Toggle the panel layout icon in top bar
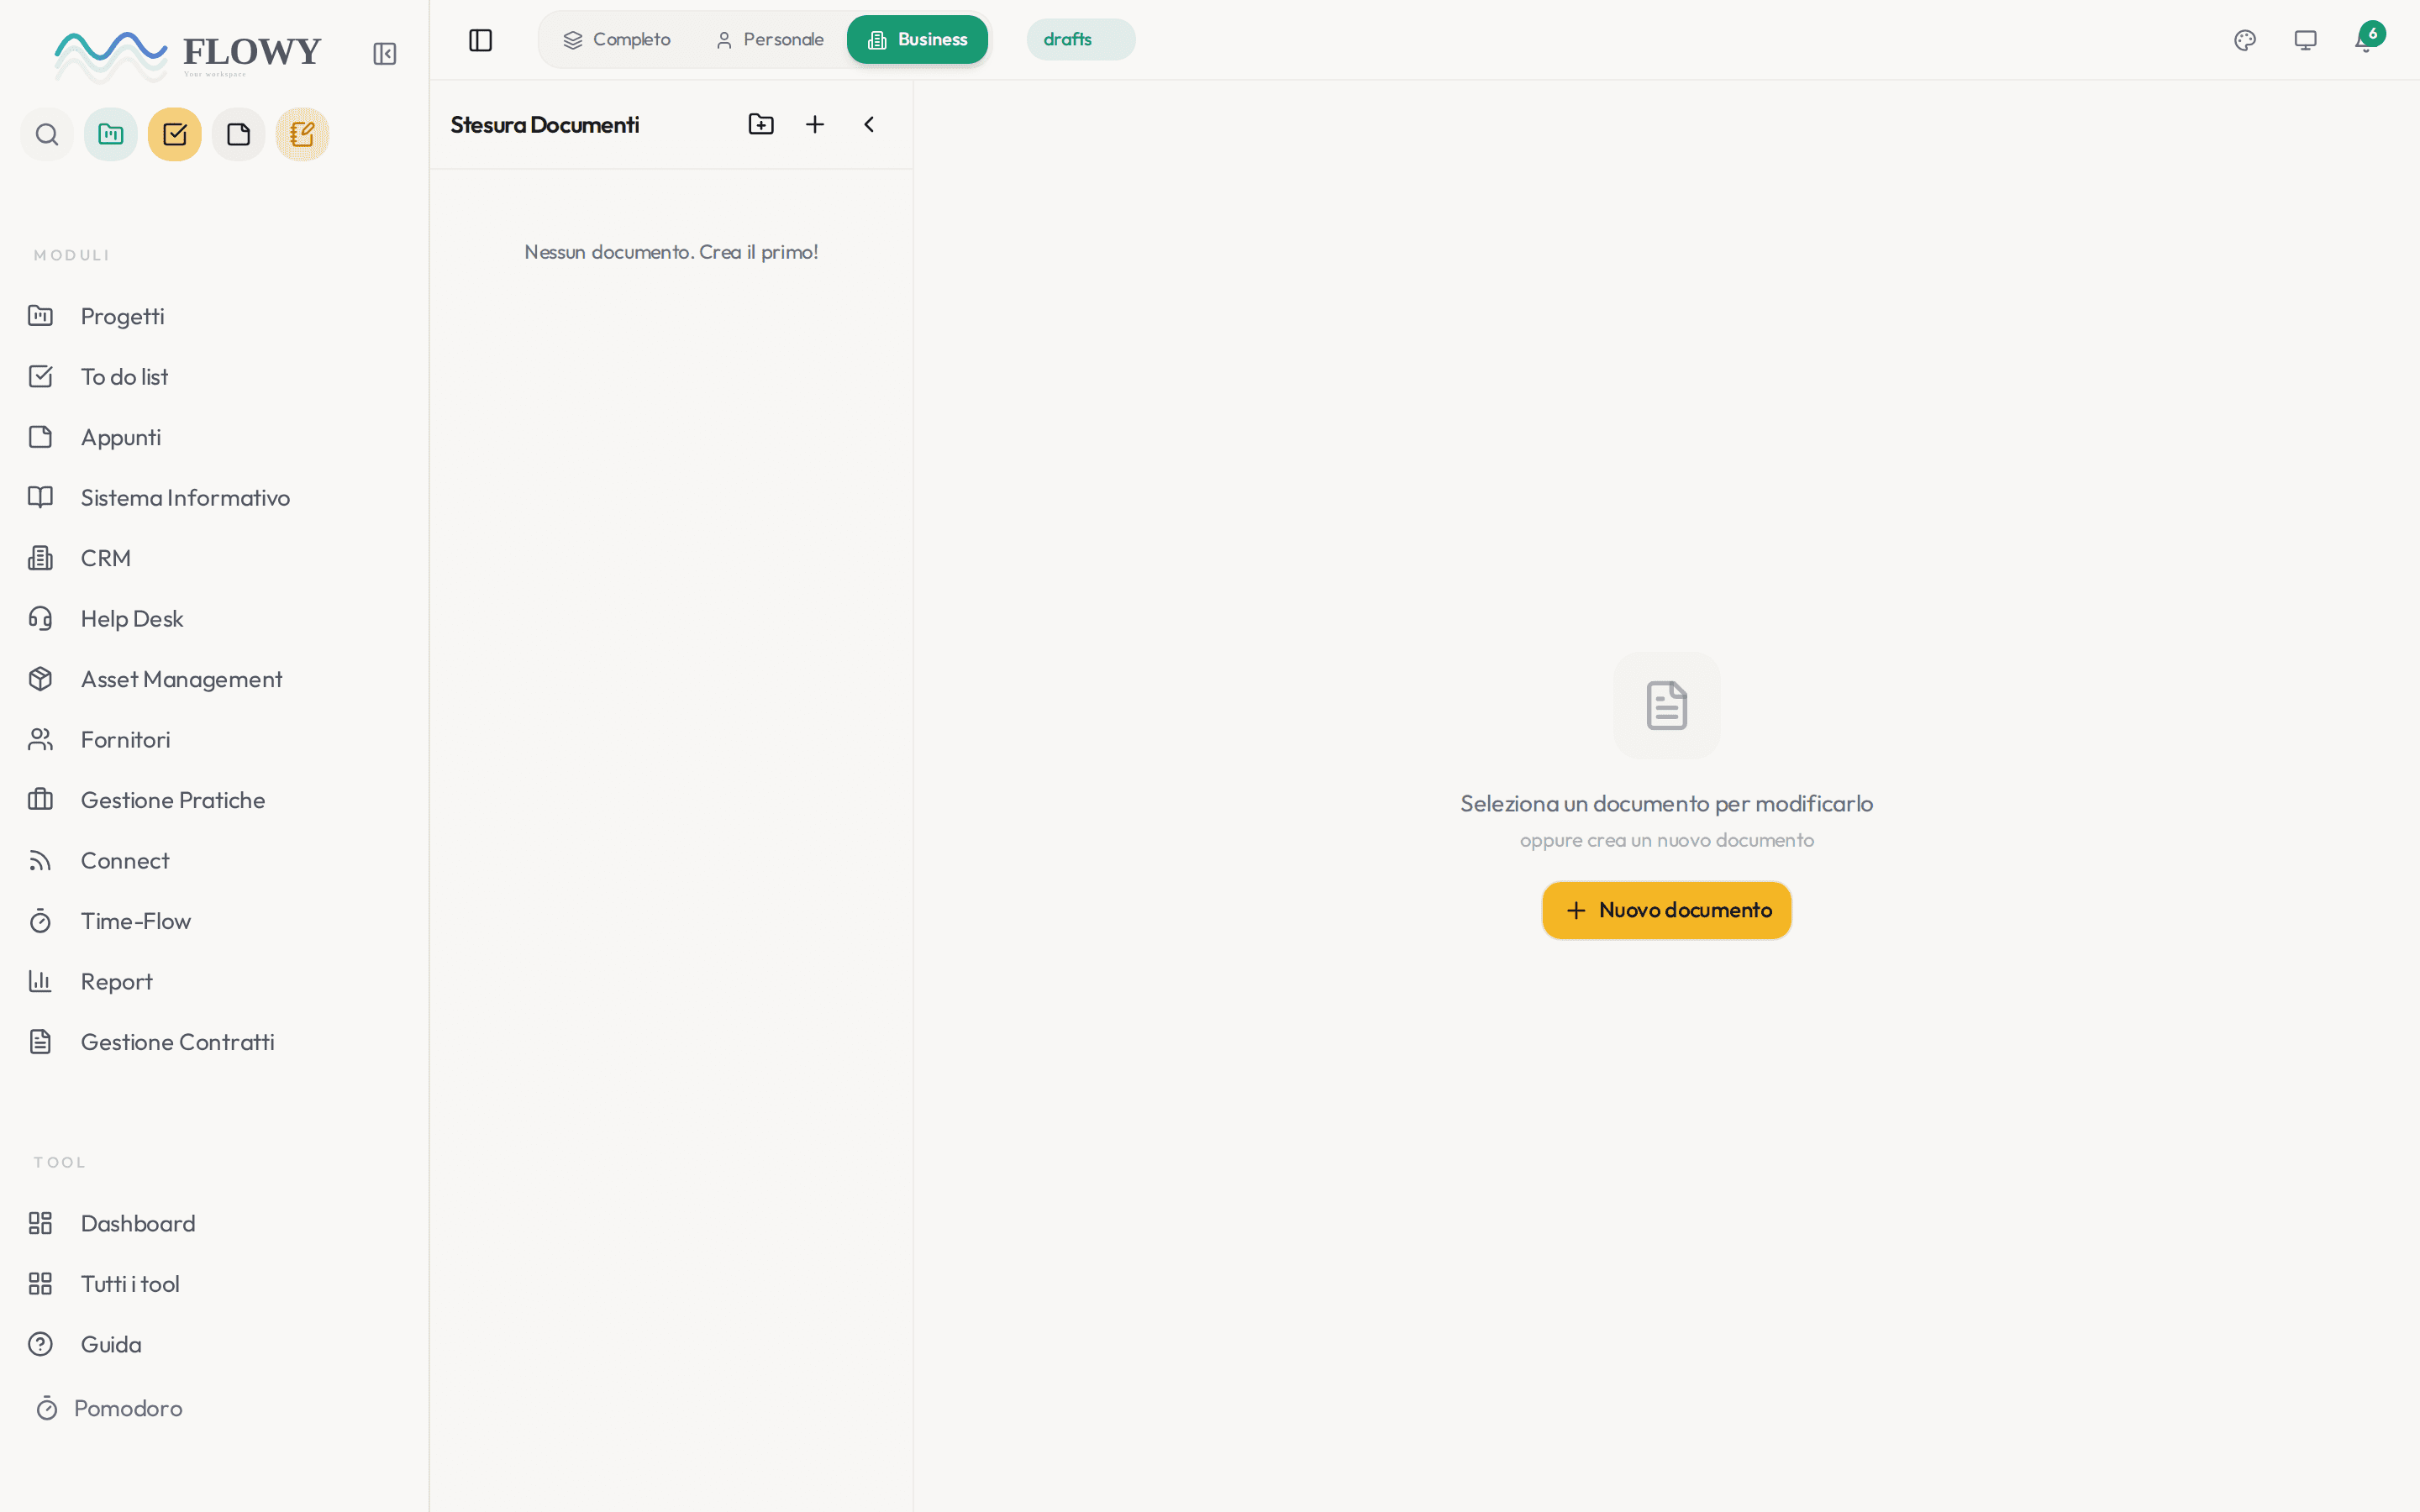 [x=481, y=40]
